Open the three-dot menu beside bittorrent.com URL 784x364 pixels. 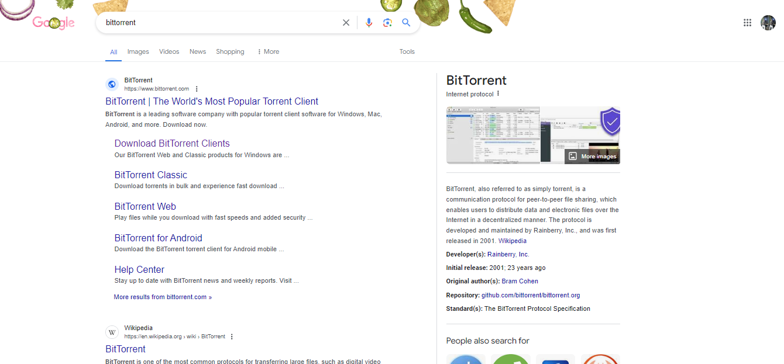pos(197,89)
